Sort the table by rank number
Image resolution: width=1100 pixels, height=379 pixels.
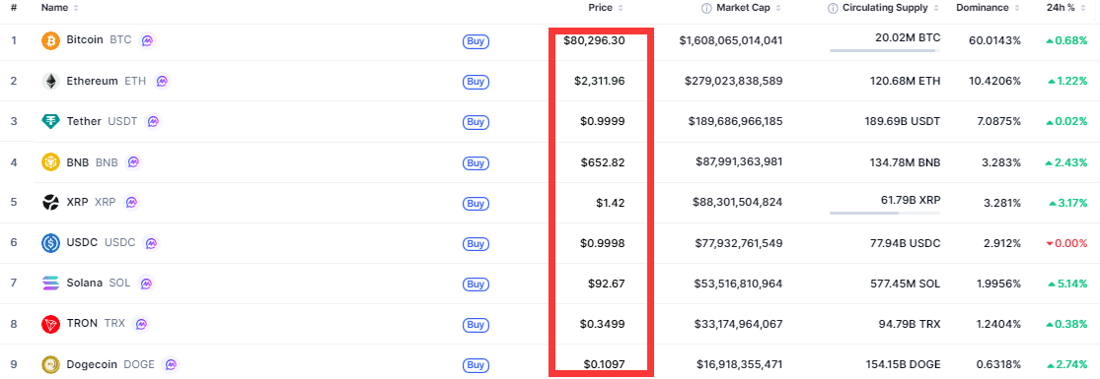click(14, 8)
